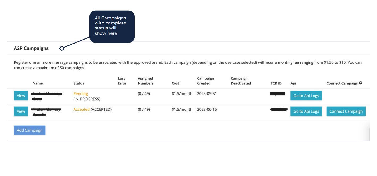Select the A2P Campaigns section heading
The width and height of the screenshot is (377, 176).
[31, 48]
